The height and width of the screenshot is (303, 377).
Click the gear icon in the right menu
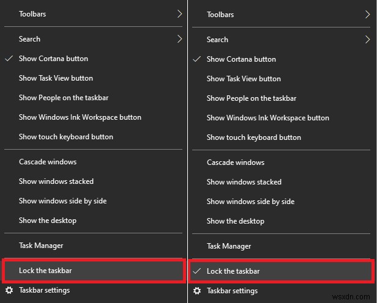pyautogui.click(x=197, y=291)
